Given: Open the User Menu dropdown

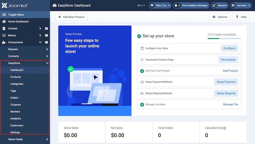Looking at the screenshot, I should 241,6.
